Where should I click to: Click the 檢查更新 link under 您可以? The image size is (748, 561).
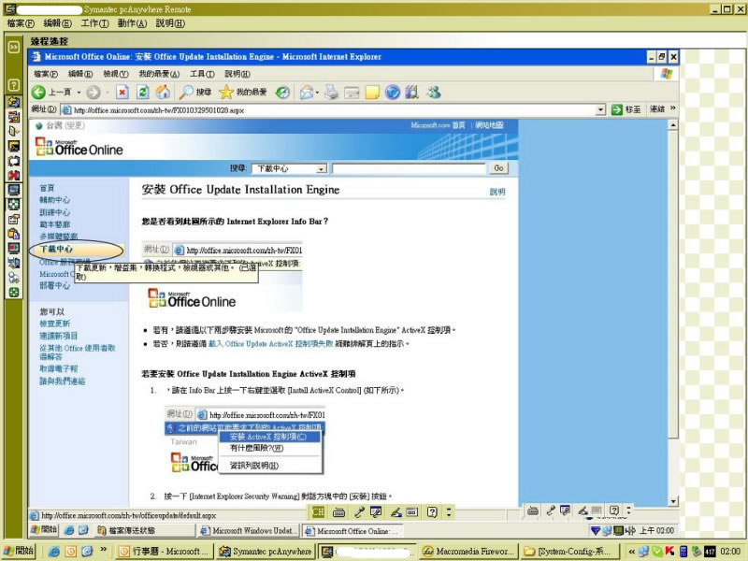tap(54, 324)
